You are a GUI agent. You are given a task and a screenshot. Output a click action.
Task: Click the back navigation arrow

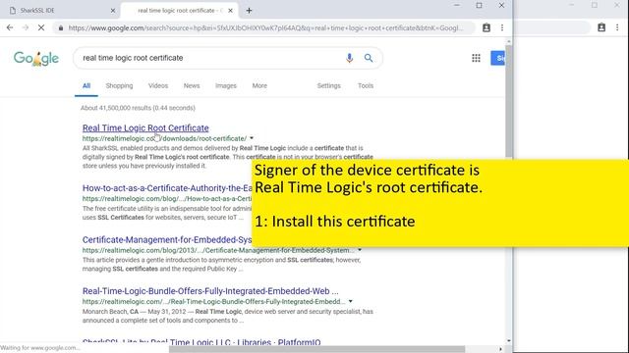(x=10, y=27)
